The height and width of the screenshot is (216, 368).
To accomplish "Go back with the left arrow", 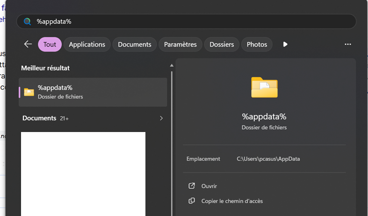I will 28,44.
